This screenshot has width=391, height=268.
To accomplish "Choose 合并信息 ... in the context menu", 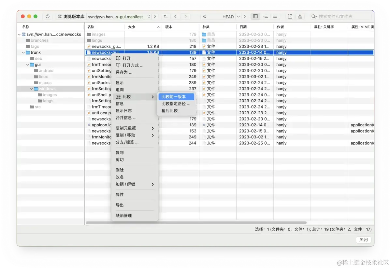I will point(135,118).
